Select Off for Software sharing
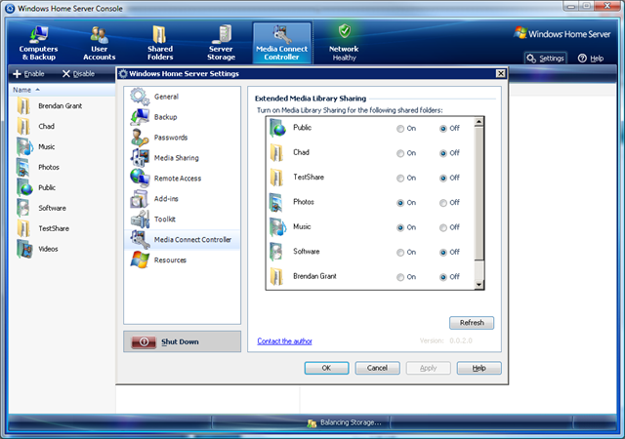The image size is (625, 439). click(442, 253)
